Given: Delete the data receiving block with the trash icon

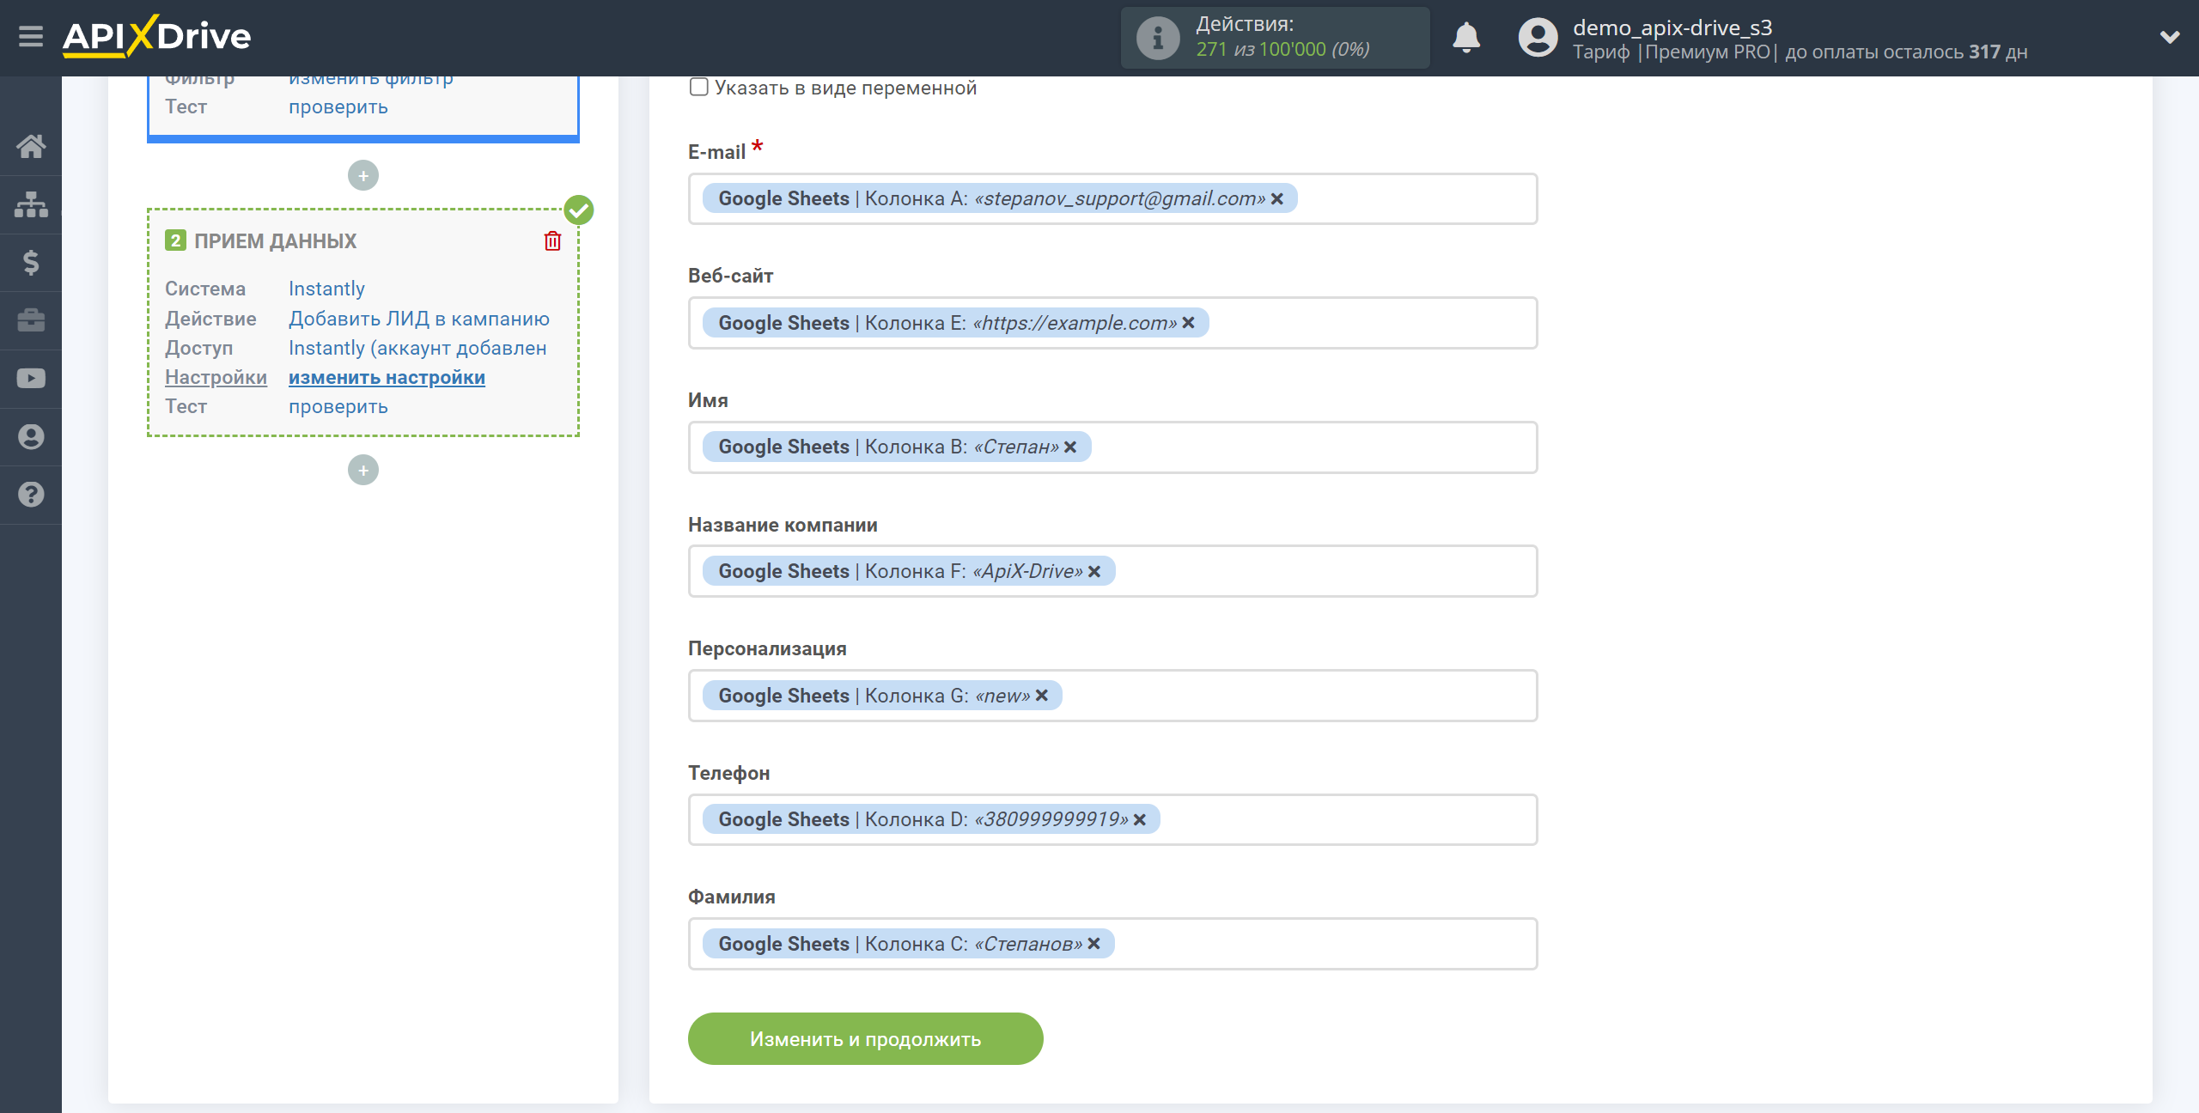Looking at the screenshot, I should [552, 241].
